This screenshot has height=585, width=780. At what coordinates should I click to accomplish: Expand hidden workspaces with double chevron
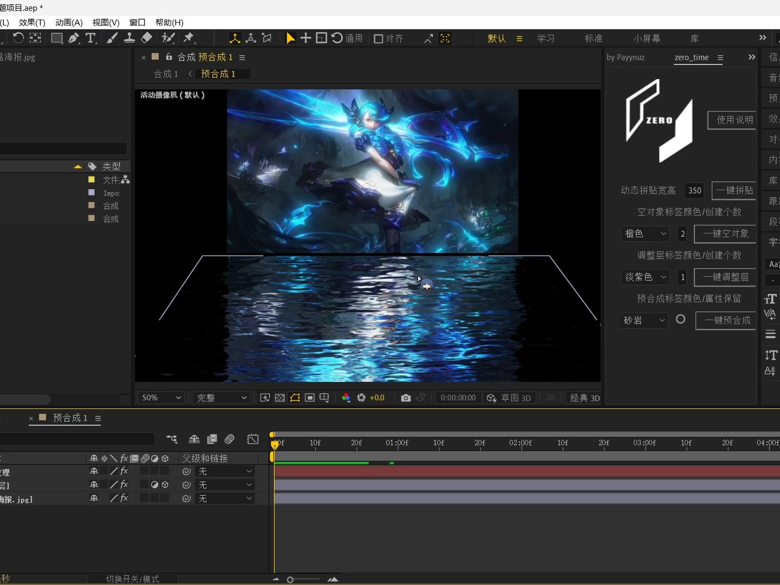click(x=763, y=37)
